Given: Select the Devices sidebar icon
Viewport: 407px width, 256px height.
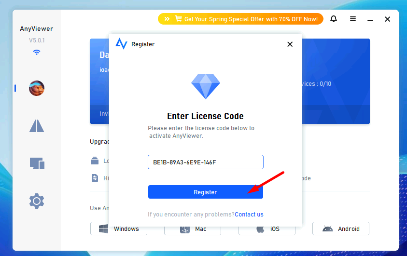Looking at the screenshot, I should click(x=37, y=163).
